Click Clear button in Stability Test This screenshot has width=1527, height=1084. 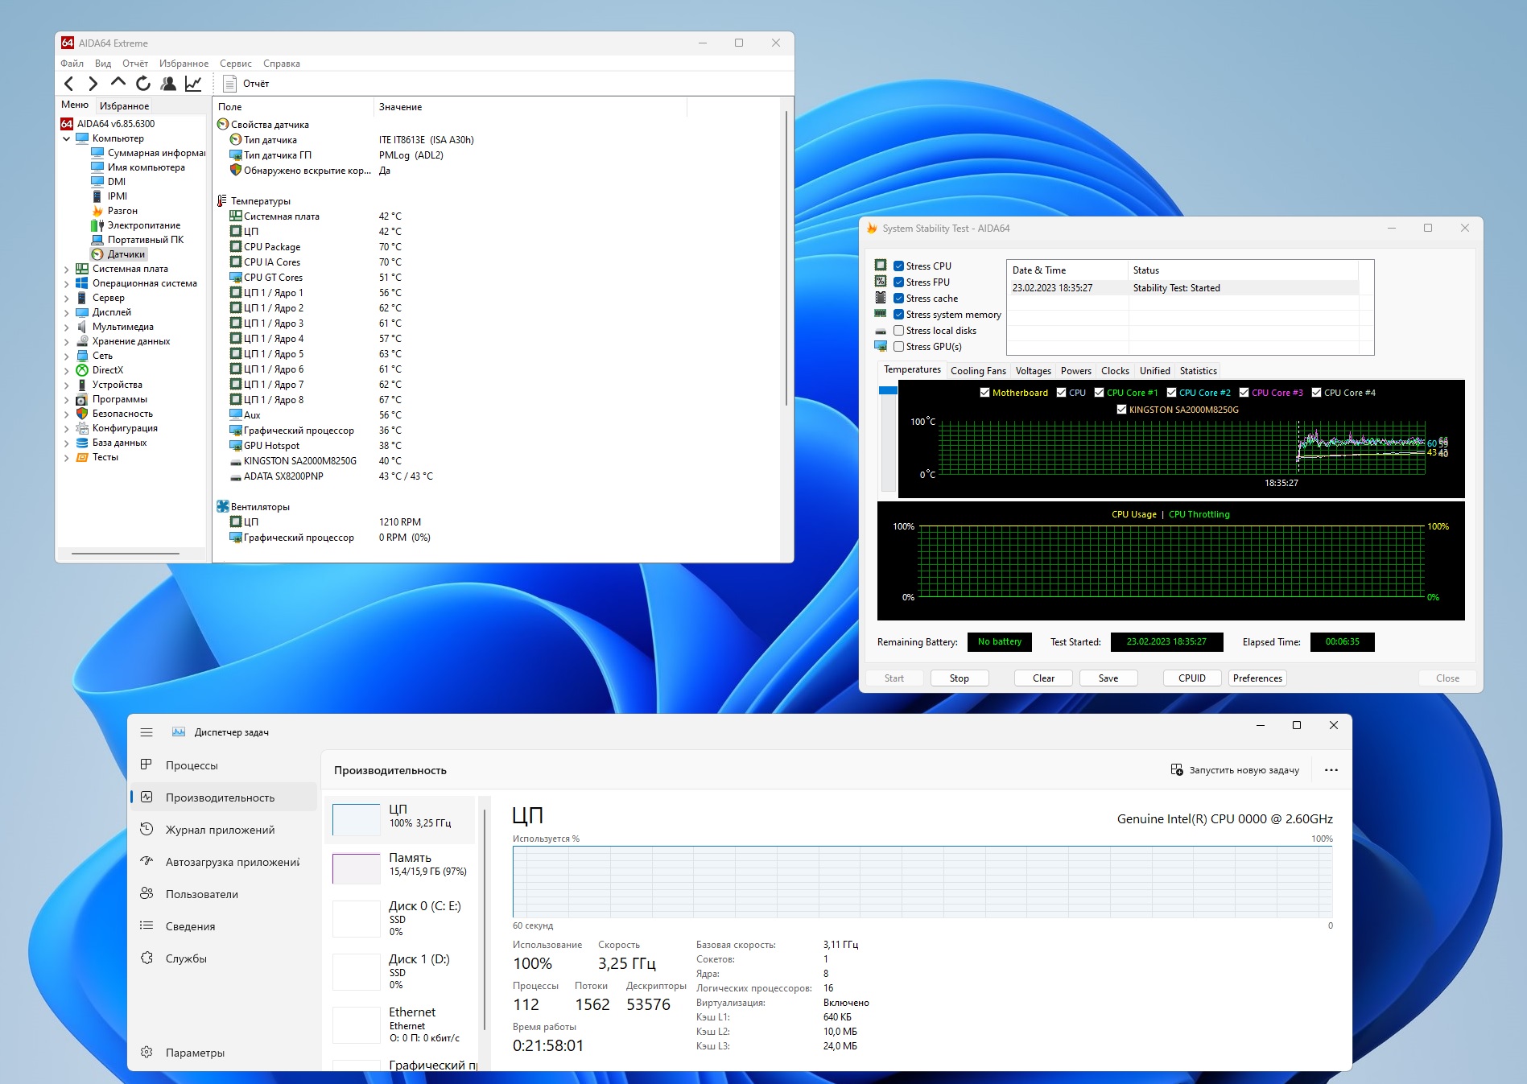(x=1043, y=678)
